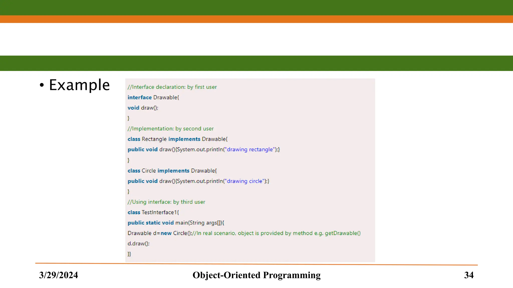
Task: Click 'class Rectangle implements Drawable{' line
Action: pyautogui.click(x=177, y=139)
